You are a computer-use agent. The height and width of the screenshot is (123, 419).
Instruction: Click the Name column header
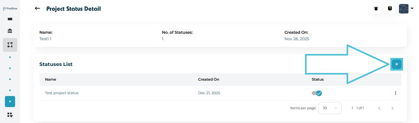tap(51, 79)
